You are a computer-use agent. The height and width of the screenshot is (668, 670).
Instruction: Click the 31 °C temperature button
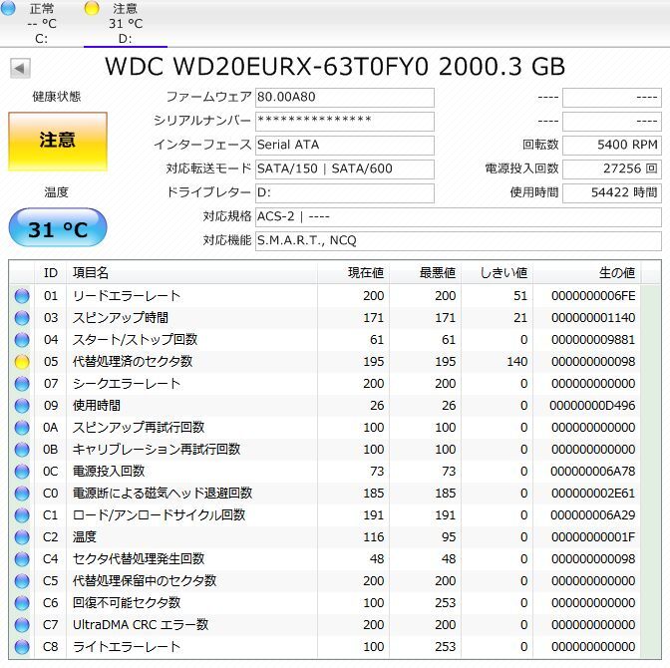point(57,227)
